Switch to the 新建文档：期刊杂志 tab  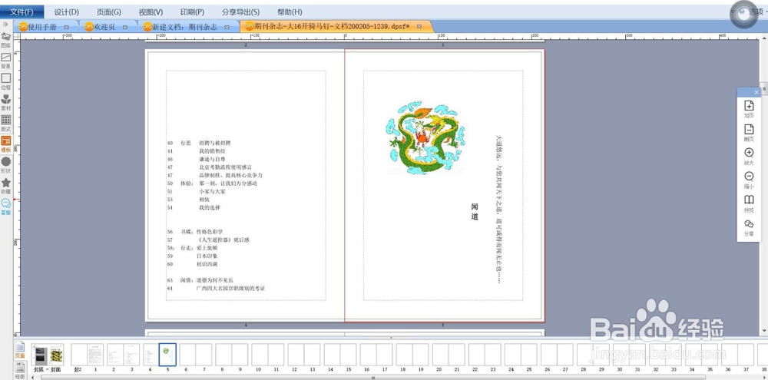(184, 27)
